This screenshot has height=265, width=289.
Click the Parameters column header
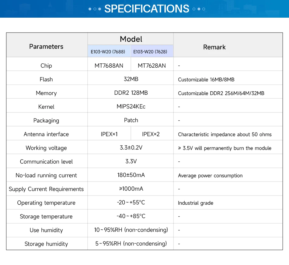tap(46, 47)
